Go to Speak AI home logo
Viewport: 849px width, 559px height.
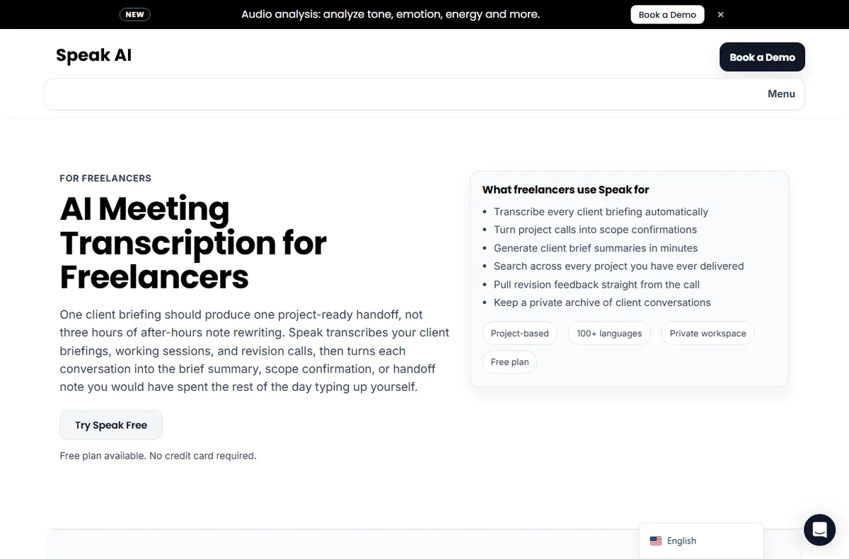[x=93, y=55]
